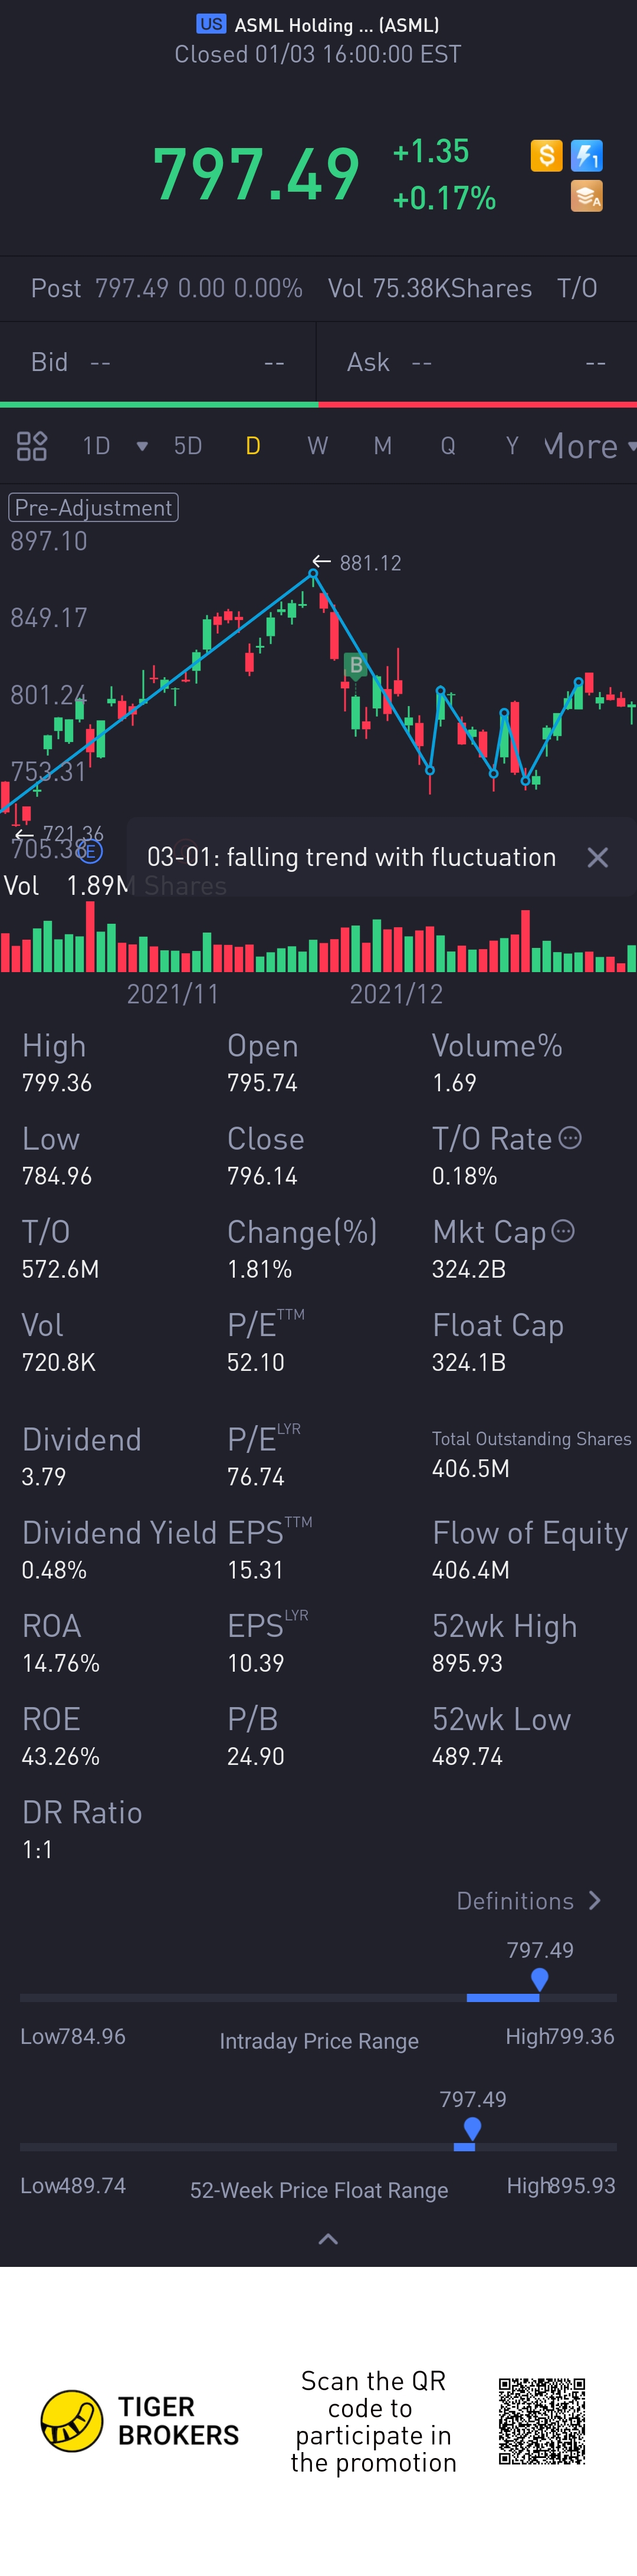The height and width of the screenshot is (2576, 637).
Task: Tap the yellow dollar sign icon
Action: pyautogui.click(x=546, y=156)
